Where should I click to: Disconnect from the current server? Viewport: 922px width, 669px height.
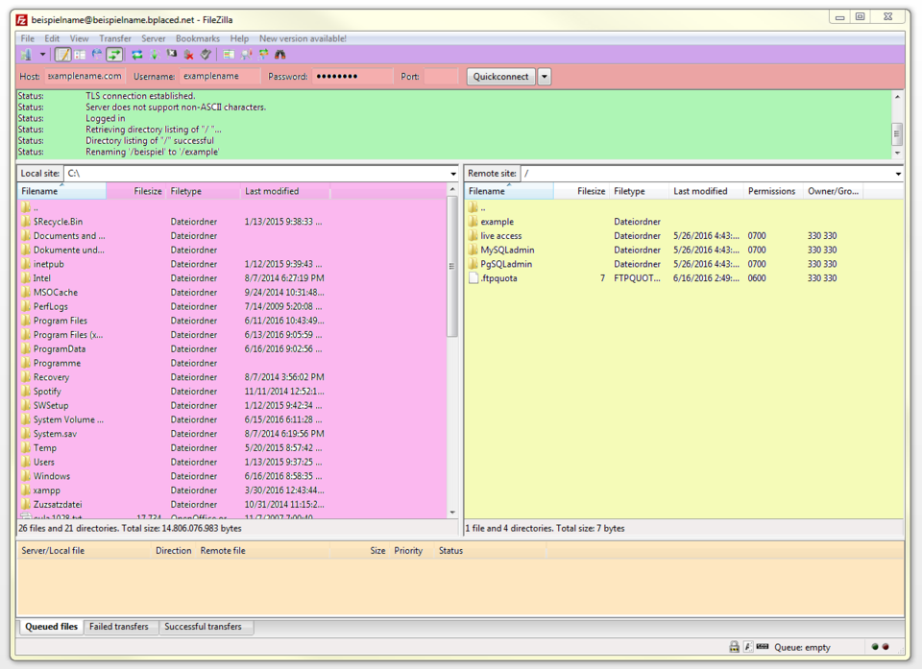click(x=189, y=55)
